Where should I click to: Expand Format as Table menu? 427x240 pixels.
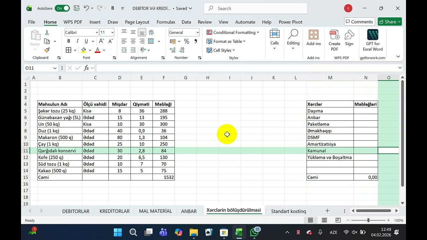coord(226,41)
